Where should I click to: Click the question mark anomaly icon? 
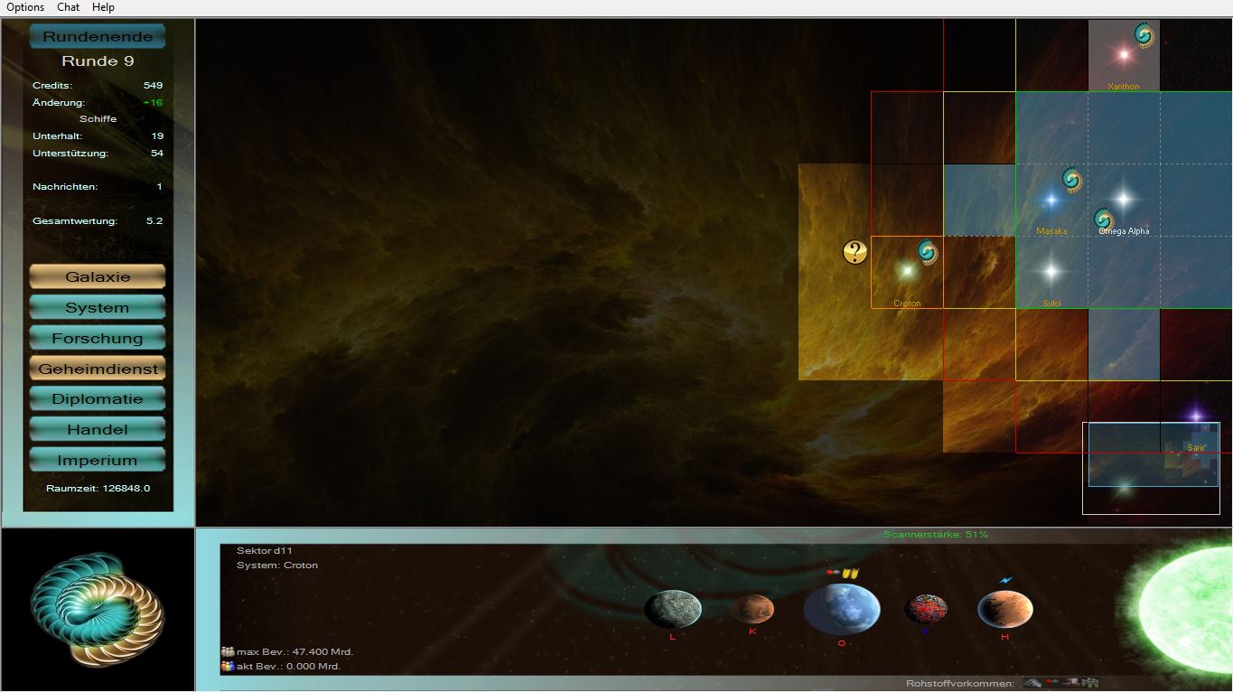click(855, 252)
